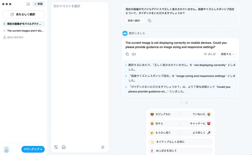Screen dimensions: 252x155
Task: Switch target language using 英語 toggle
Action: coord(39,4)
